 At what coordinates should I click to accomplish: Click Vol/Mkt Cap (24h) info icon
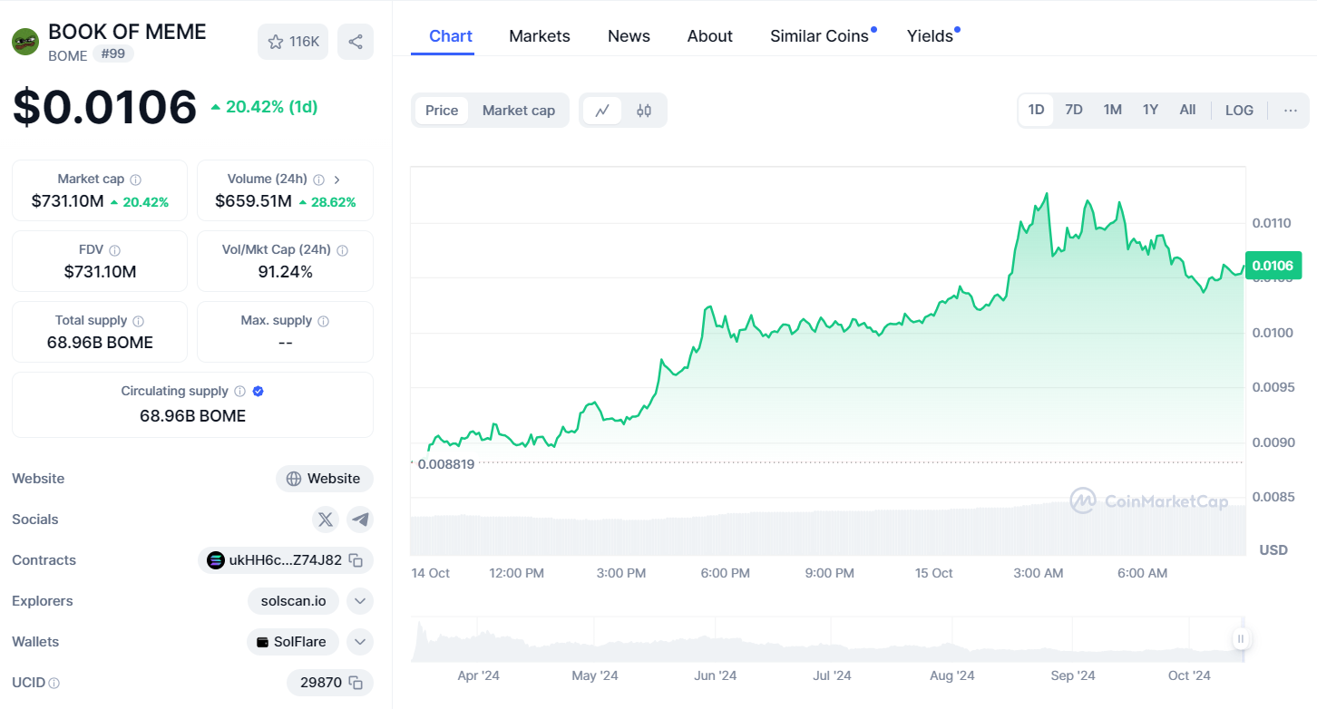(342, 250)
